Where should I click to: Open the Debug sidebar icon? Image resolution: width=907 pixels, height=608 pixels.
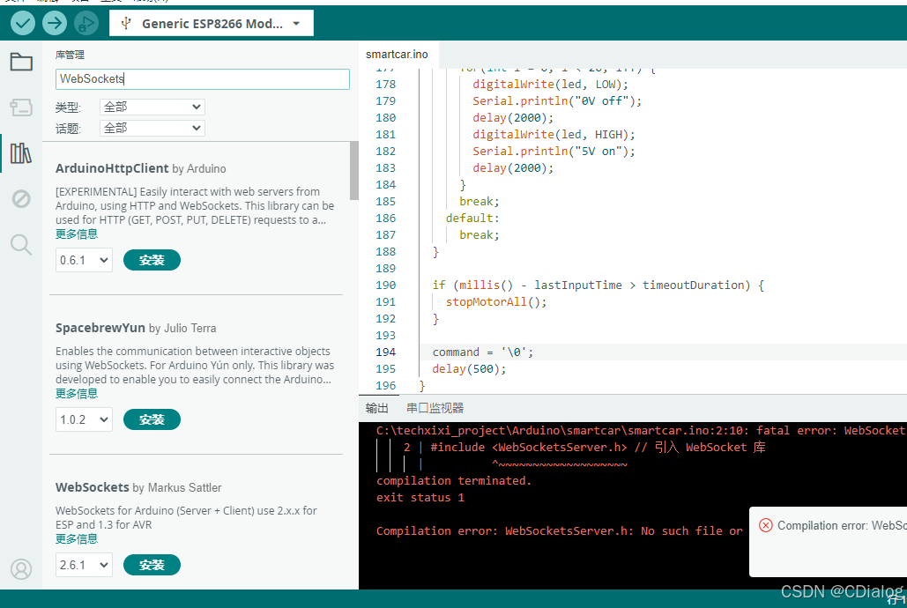21,198
